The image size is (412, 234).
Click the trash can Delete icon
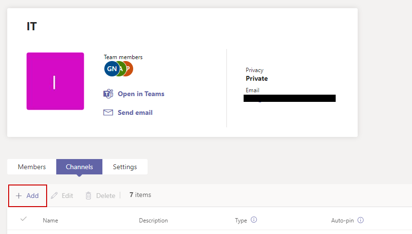pyautogui.click(x=88, y=196)
